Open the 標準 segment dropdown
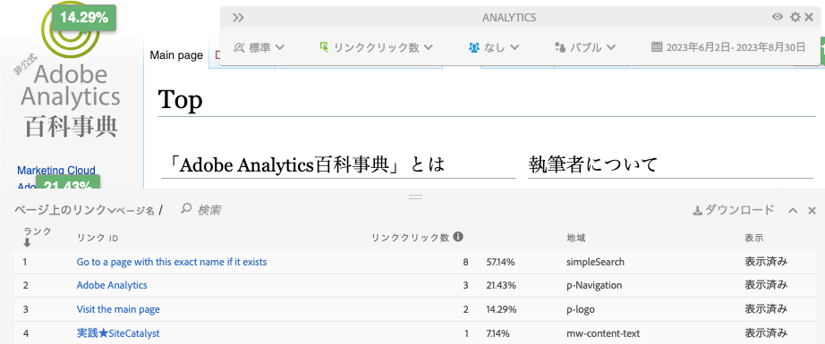Screen dimensions: 825x344 coord(259,47)
